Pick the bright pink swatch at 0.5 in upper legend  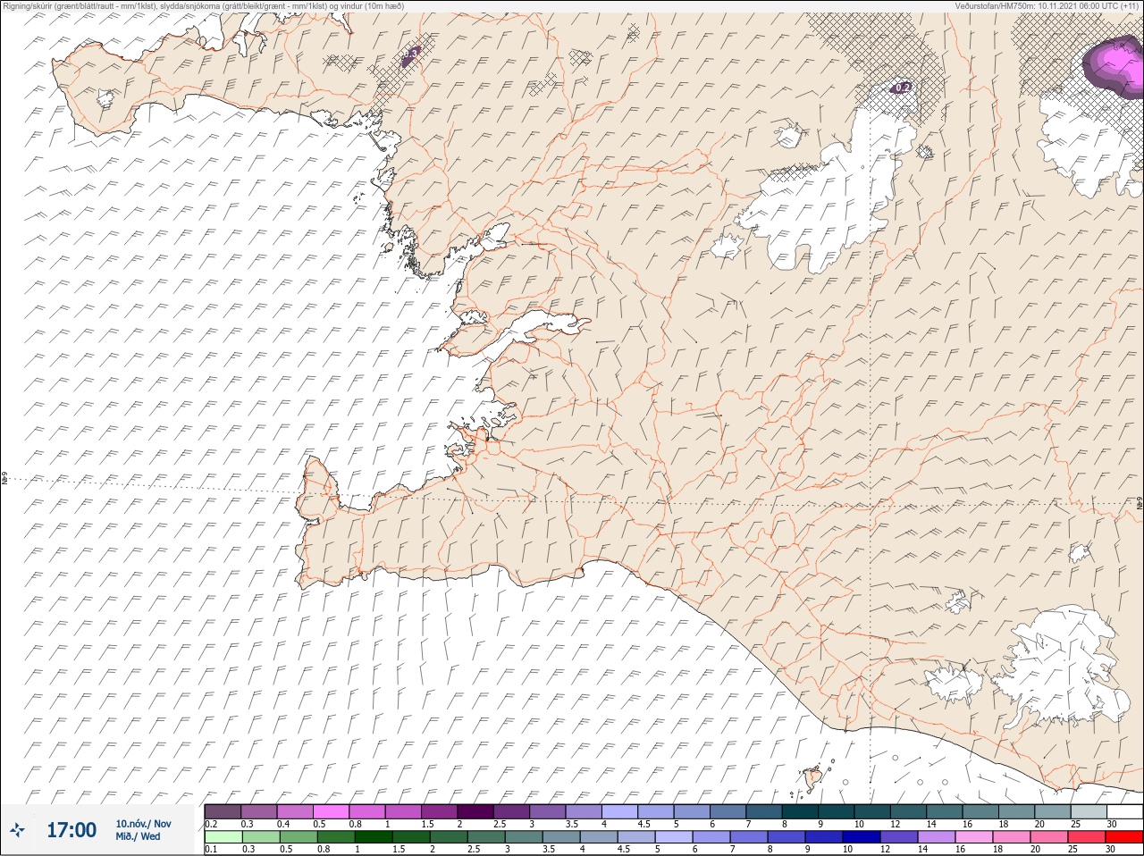point(332,811)
